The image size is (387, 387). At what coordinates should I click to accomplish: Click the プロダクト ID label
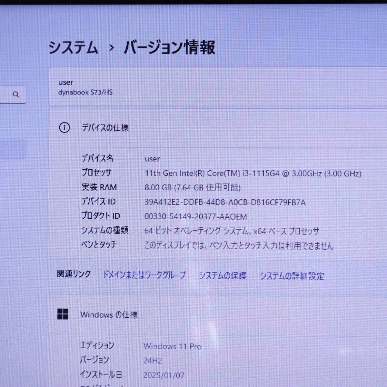[x=101, y=216]
